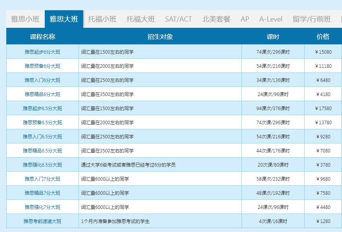Switch to the SAT/ACT tab
This screenshot has height=232, width=342.
point(178,19)
